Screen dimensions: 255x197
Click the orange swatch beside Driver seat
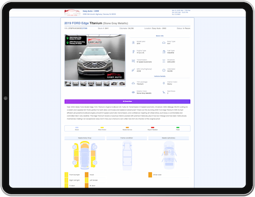(150, 175)
